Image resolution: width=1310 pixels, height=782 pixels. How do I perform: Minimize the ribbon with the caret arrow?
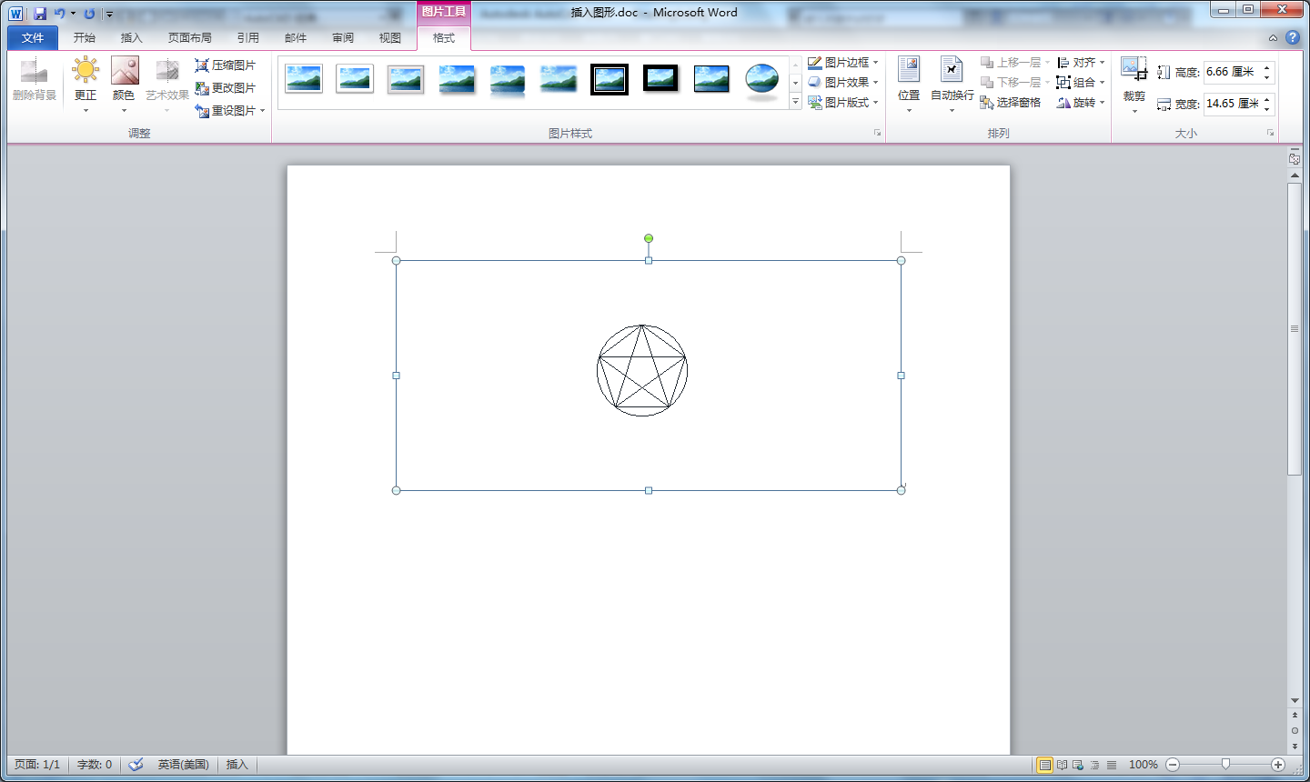coord(1273,38)
